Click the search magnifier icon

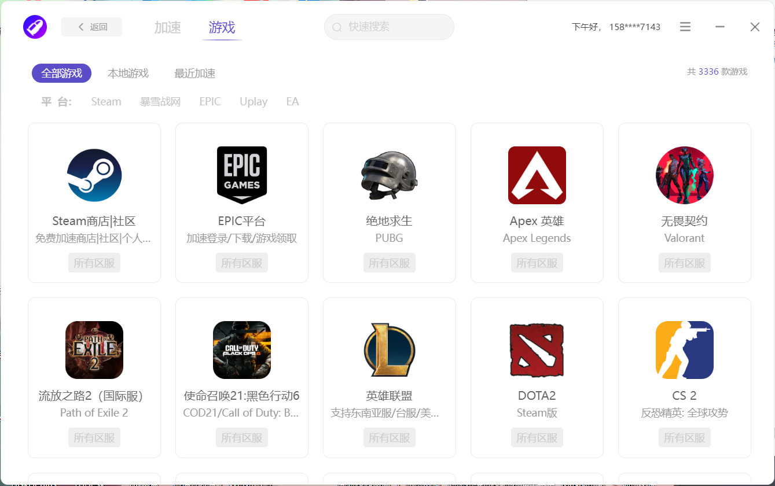click(x=337, y=27)
